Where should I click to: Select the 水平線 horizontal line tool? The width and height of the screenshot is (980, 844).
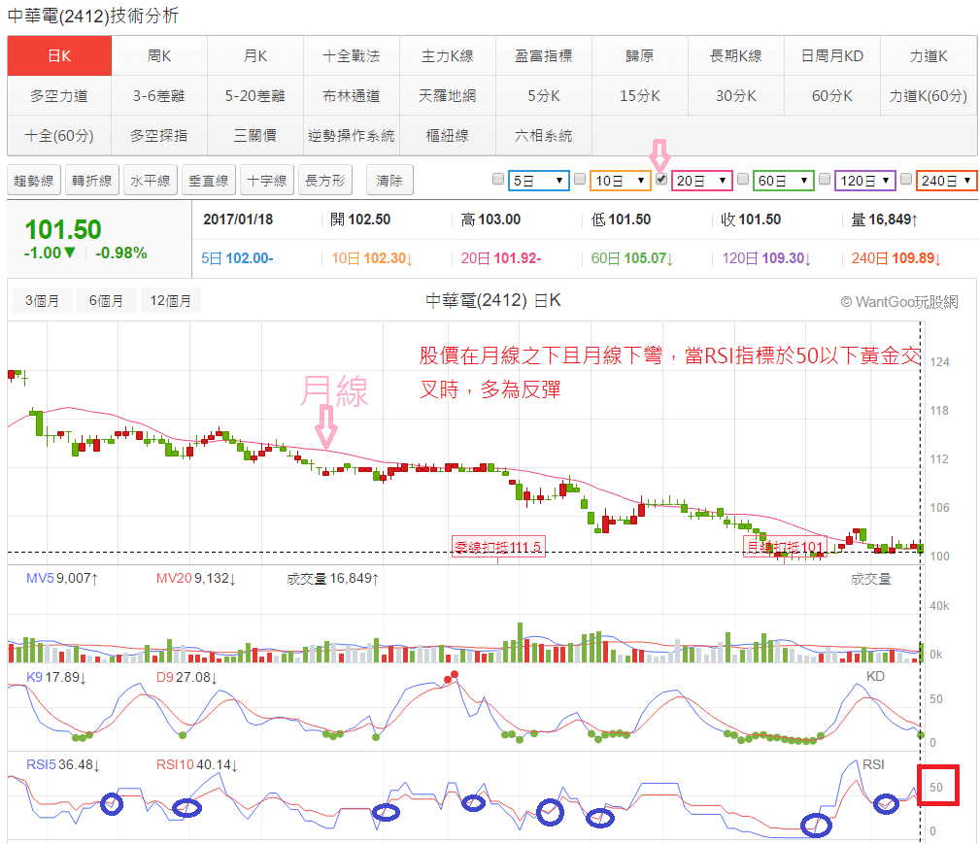click(x=149, y=180)
